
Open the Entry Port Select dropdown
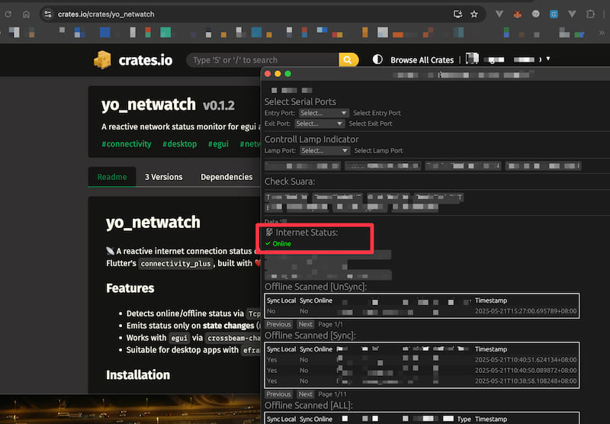[x=323, y=113]
